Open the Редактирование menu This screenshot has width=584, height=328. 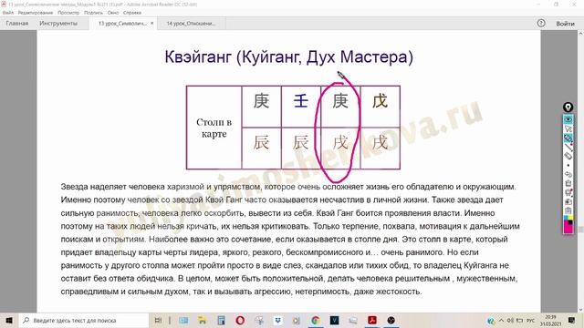click(36, 13)
